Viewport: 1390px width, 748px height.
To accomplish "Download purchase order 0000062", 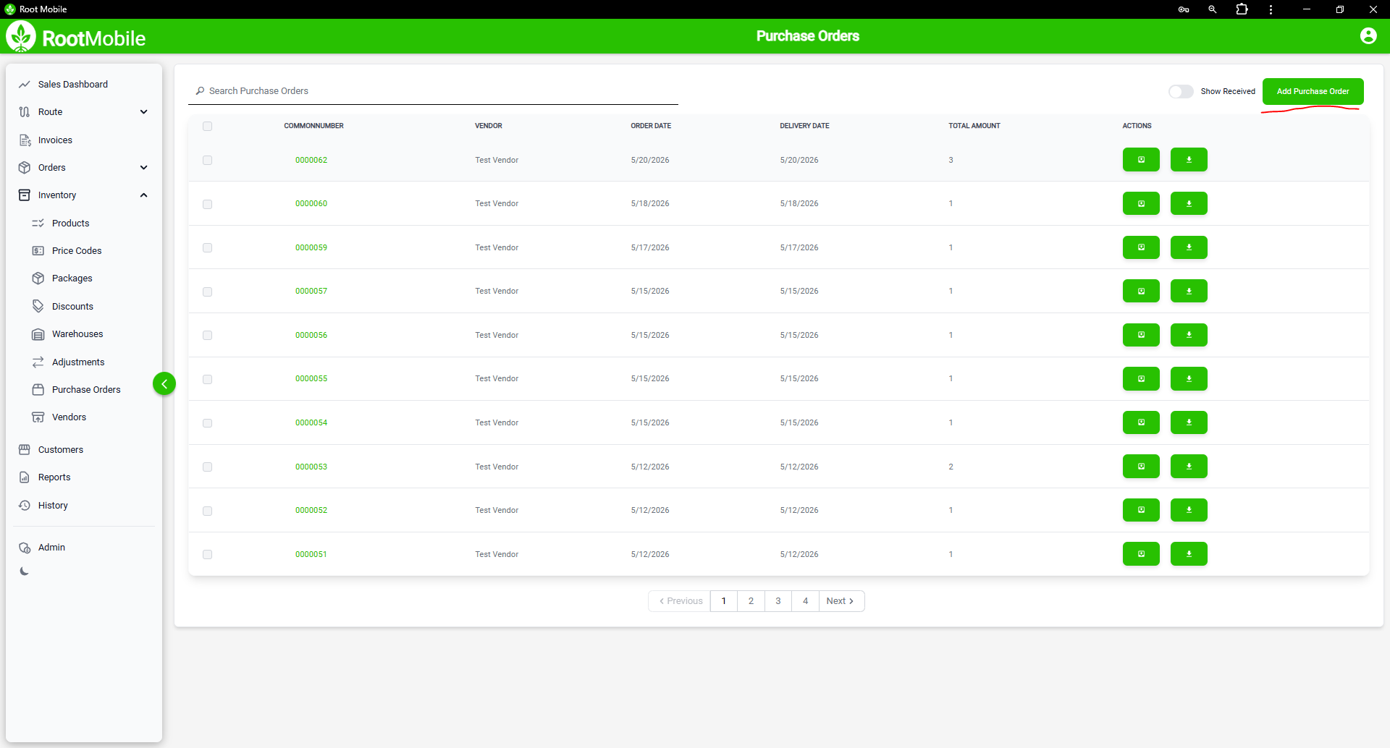I will tap(1189, 160).
